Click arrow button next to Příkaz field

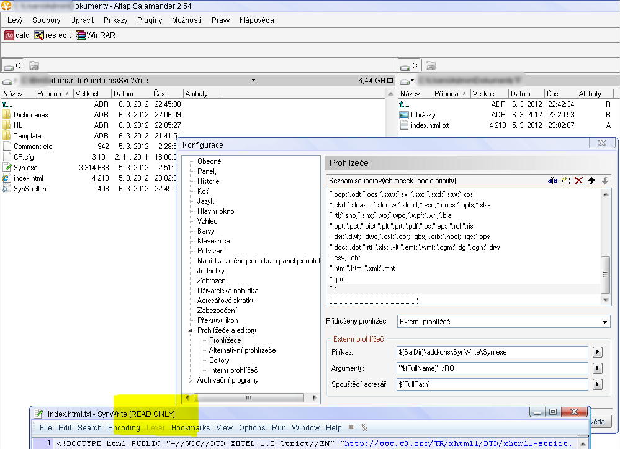pos(598,352)
